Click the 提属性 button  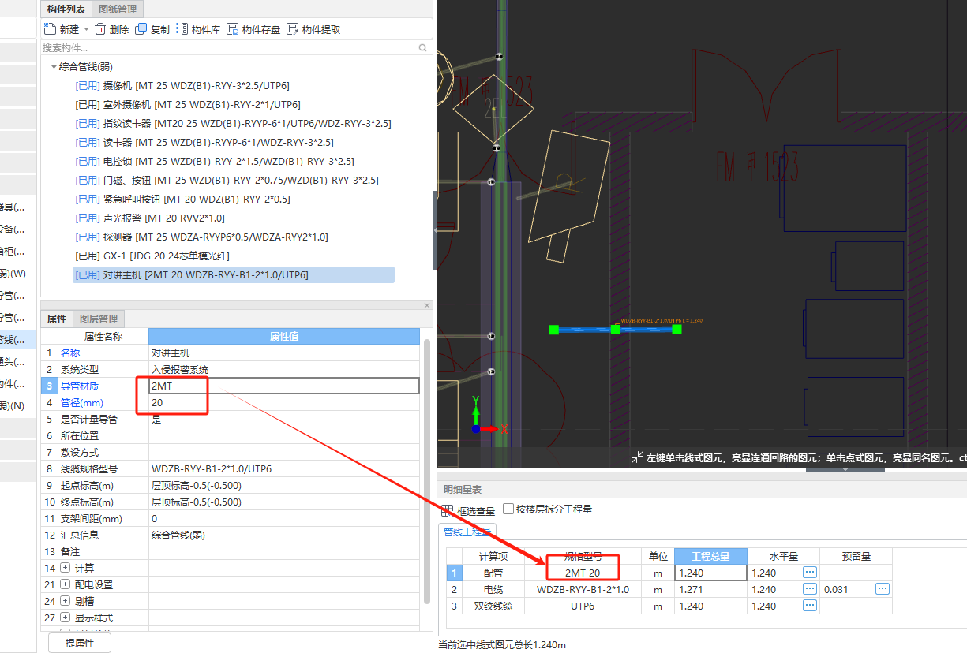click(x=80, y=643)
